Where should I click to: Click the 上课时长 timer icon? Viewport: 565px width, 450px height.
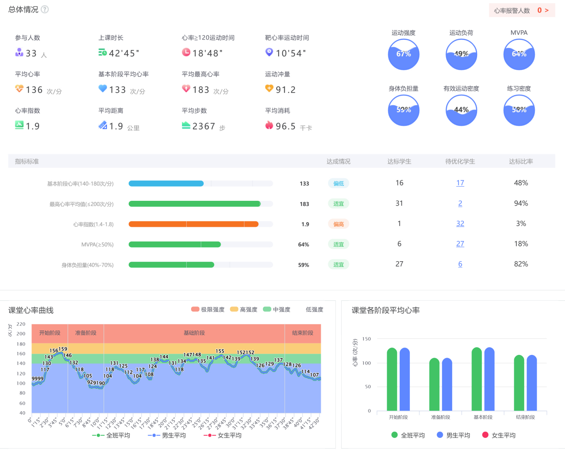point(102,52)
